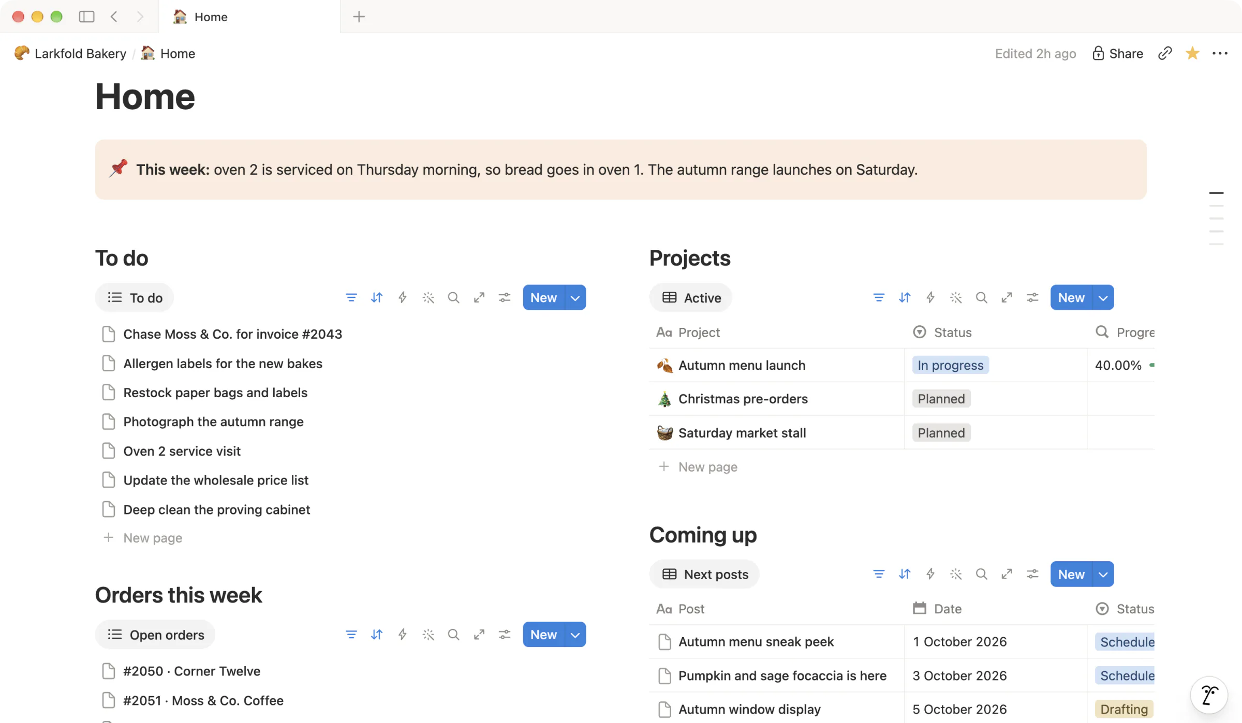Expand the dropdown arrow beside Coming up New
1242x723 pixels.
tap(1103, 574)
